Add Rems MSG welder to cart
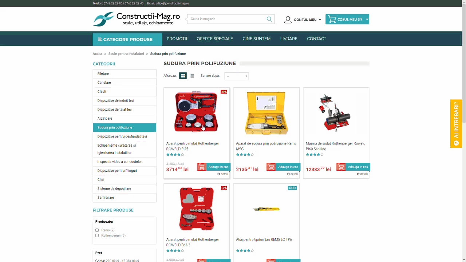This screenshot has width=466, height=262. [283, 167]
